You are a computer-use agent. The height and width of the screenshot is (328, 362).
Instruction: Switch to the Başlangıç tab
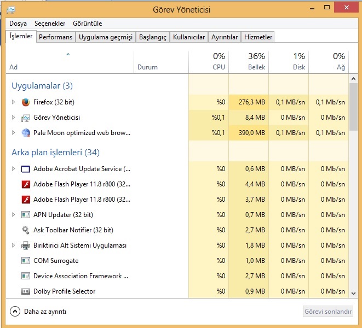pyautogui.click(x=153, y=37)
